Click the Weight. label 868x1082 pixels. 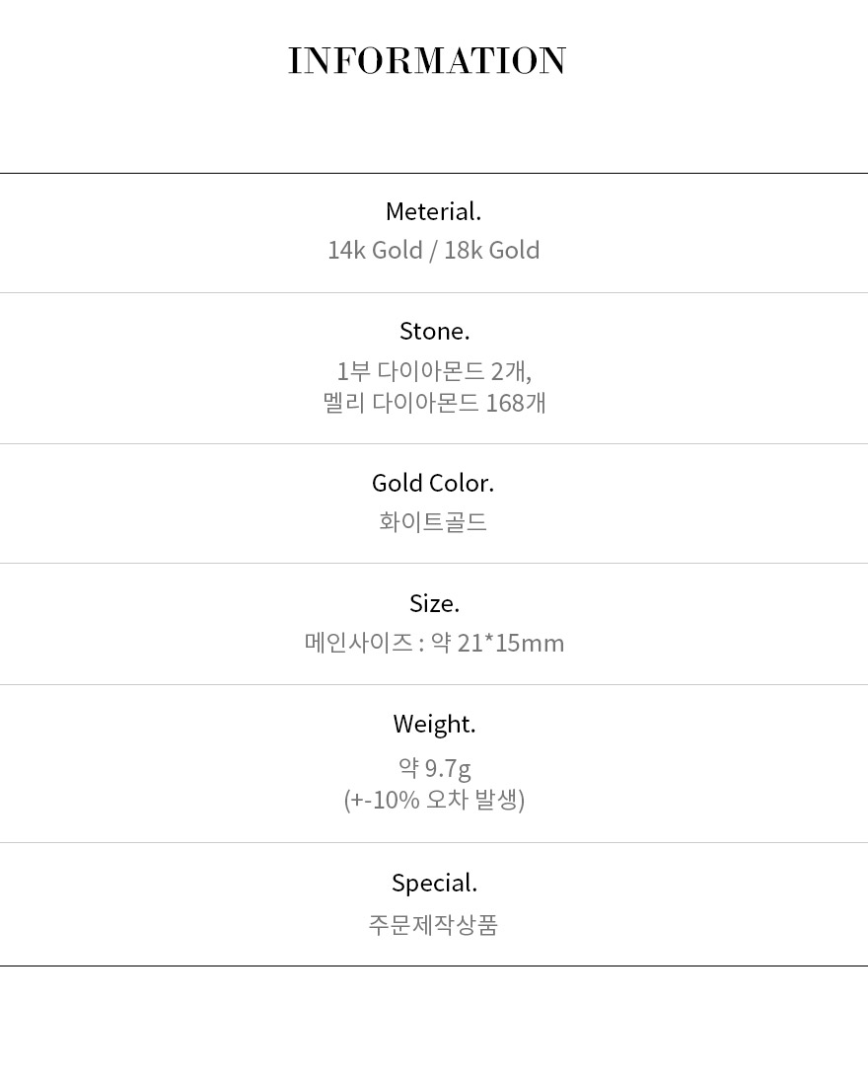click(434, 724)
